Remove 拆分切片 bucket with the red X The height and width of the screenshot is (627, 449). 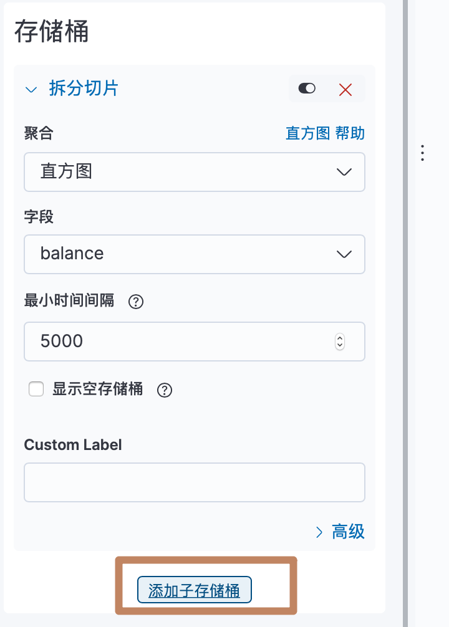point(345,90)
